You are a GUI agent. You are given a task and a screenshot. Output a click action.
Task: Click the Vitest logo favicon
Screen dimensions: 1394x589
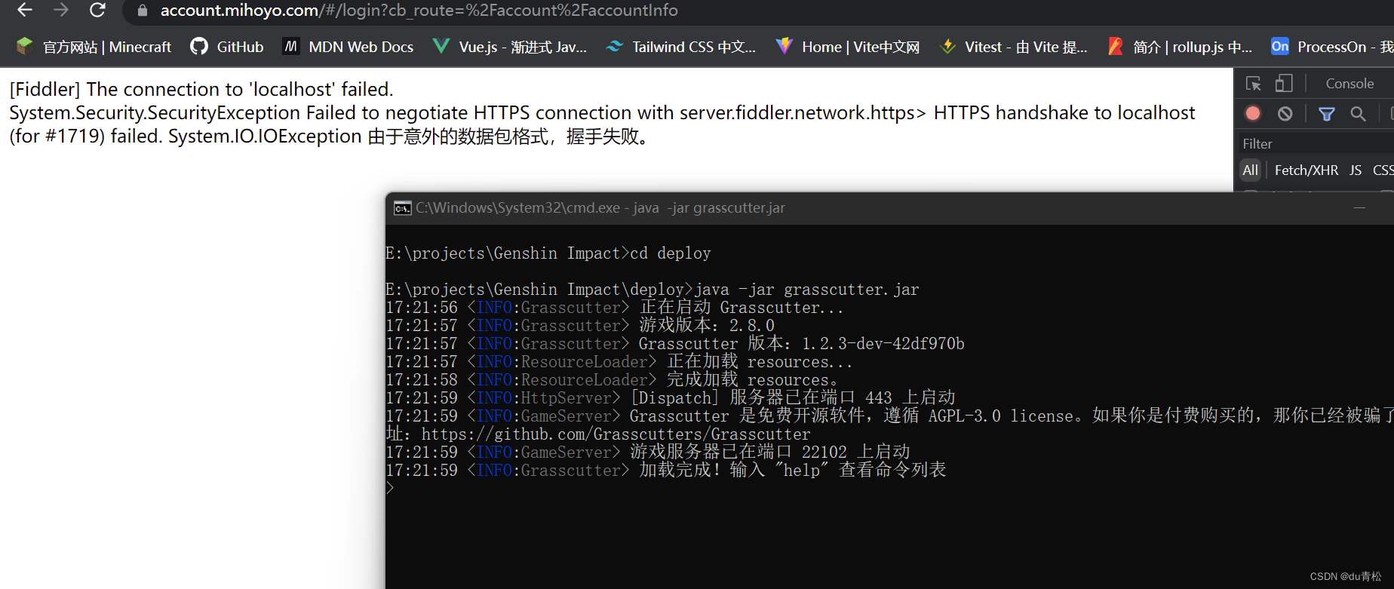pos(947,47)
